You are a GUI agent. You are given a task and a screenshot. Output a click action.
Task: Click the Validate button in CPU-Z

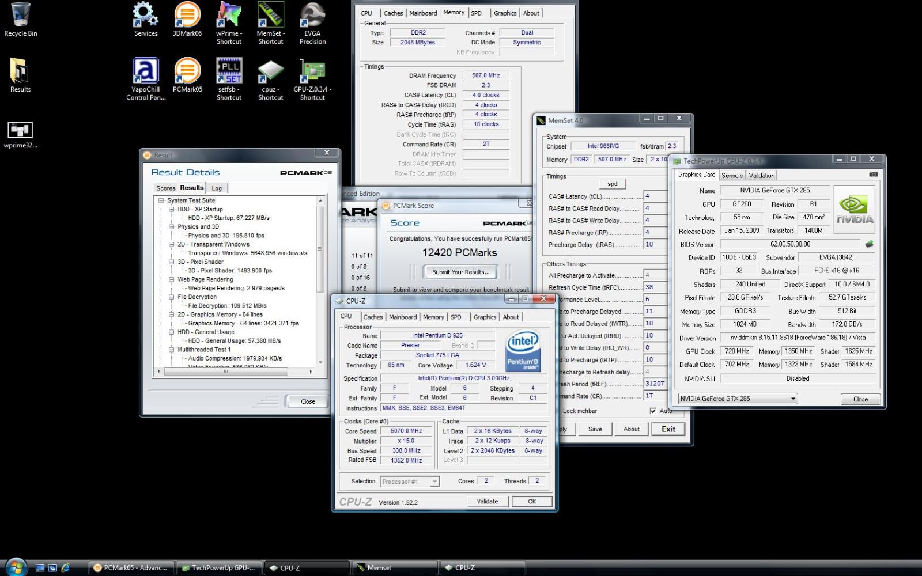coord(488,501)
